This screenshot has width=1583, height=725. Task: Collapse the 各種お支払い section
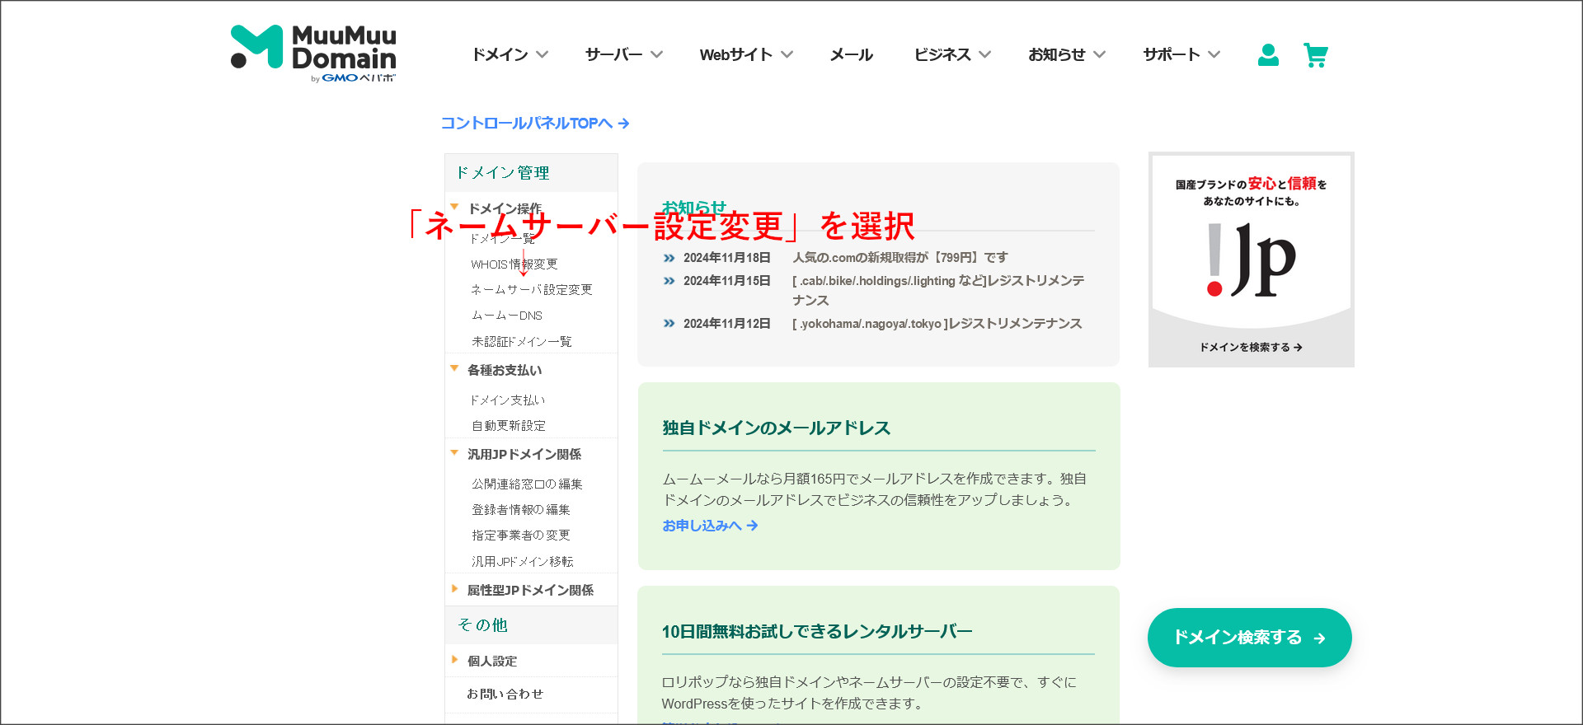click(x=504, y=370)
